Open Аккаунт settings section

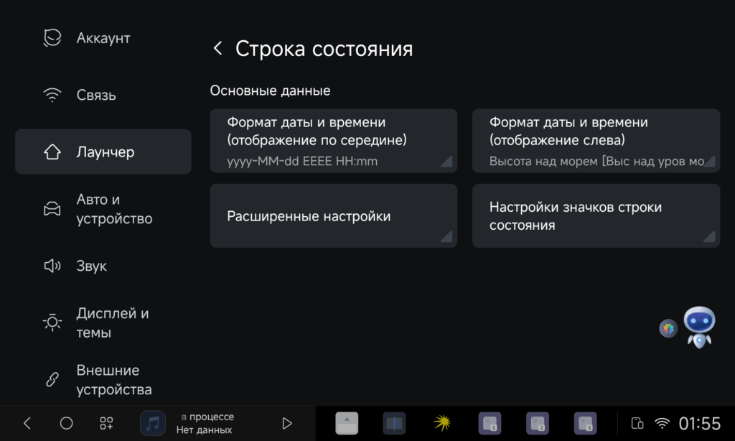(x=103, y=38)
